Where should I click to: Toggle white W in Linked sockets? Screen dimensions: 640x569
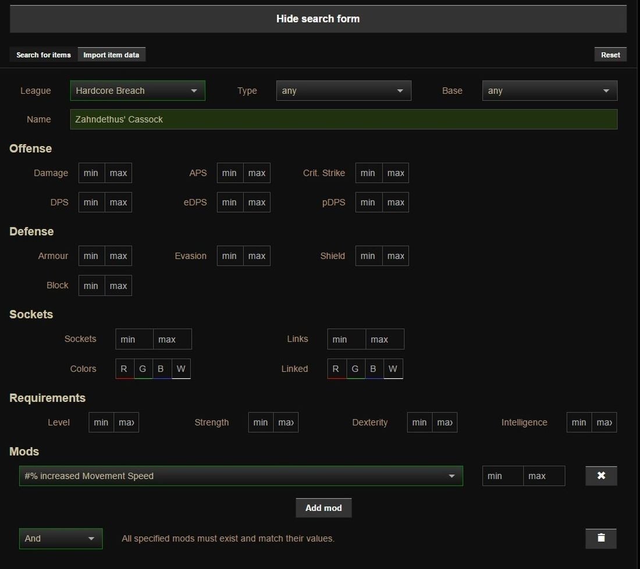[393, 369]
